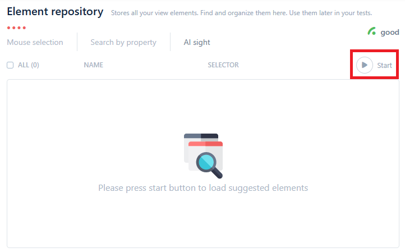Tick the ALL (0) checkbox
The width and height of the screenshot is (405, 252).
tap(10, 65)
